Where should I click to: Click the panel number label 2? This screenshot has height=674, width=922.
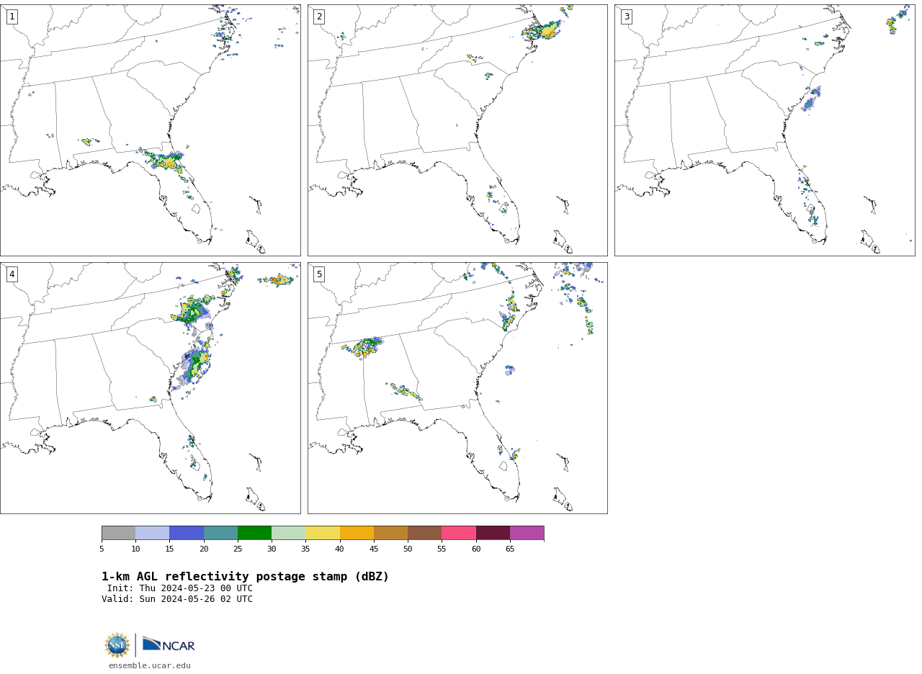[319, 17]
